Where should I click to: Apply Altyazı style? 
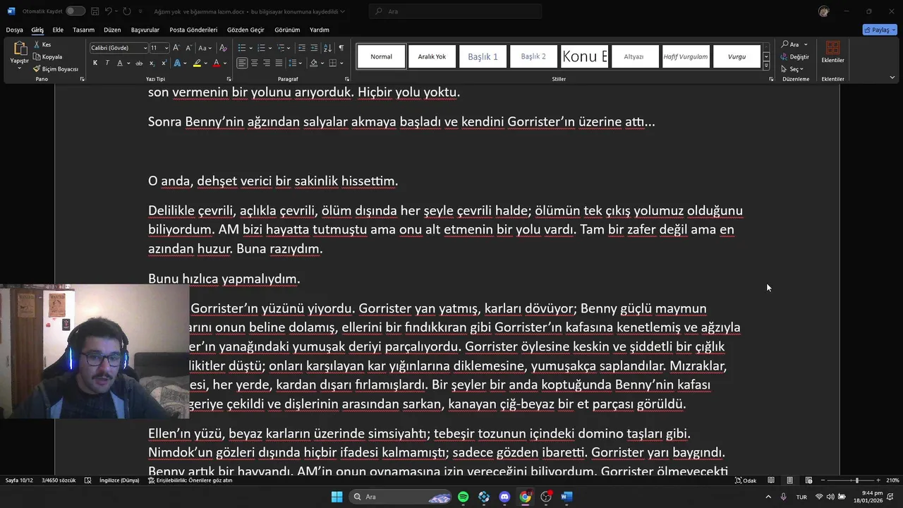point(634,56)
